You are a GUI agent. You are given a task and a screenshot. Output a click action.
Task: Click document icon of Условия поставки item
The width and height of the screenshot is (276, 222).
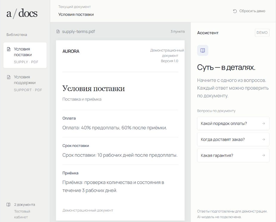coord(9,49)
